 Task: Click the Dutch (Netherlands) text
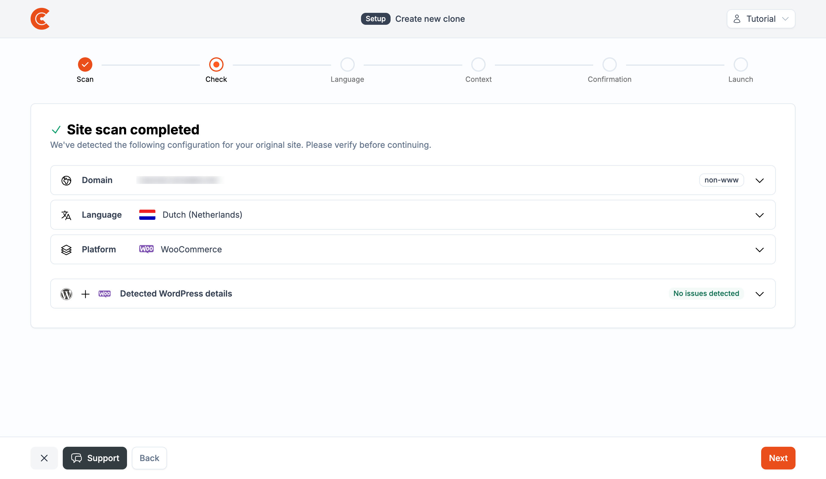[x=202, y=215]
